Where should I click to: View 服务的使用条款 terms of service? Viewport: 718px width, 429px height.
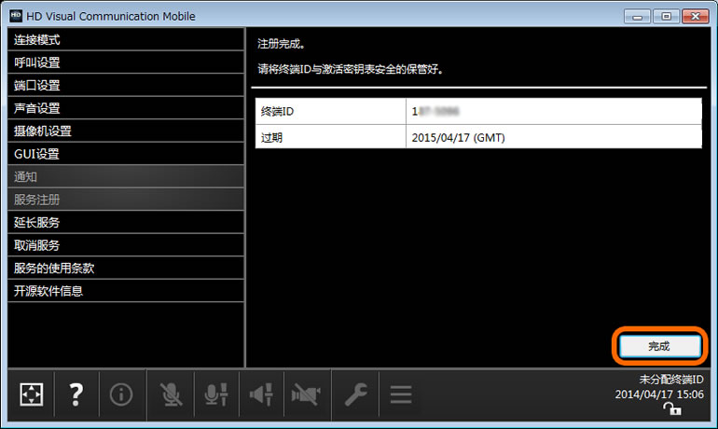(x=126, y=268)
